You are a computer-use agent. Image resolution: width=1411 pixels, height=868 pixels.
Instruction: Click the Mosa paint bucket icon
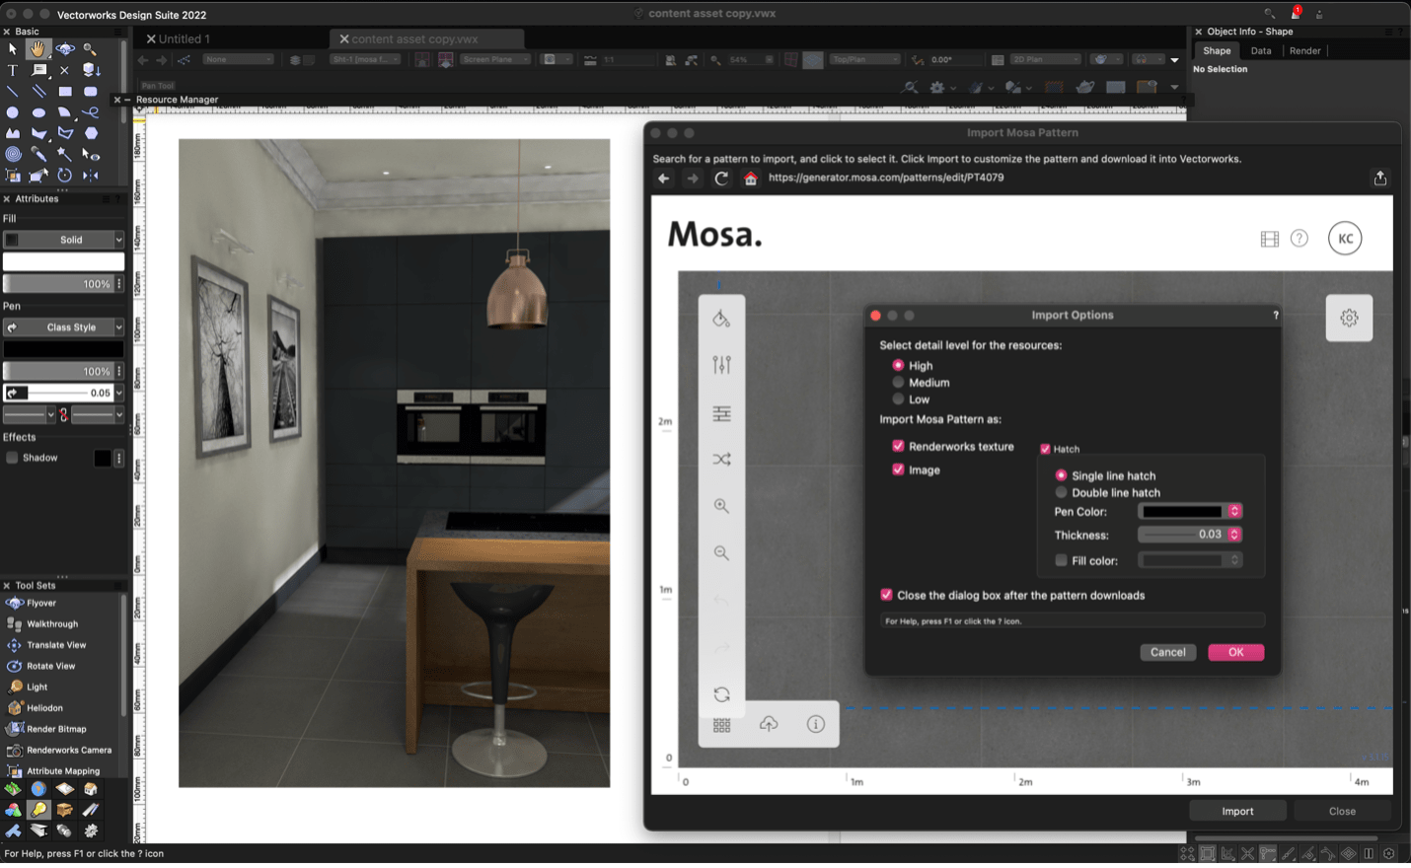pyautogui.click(x=721, y=319)
